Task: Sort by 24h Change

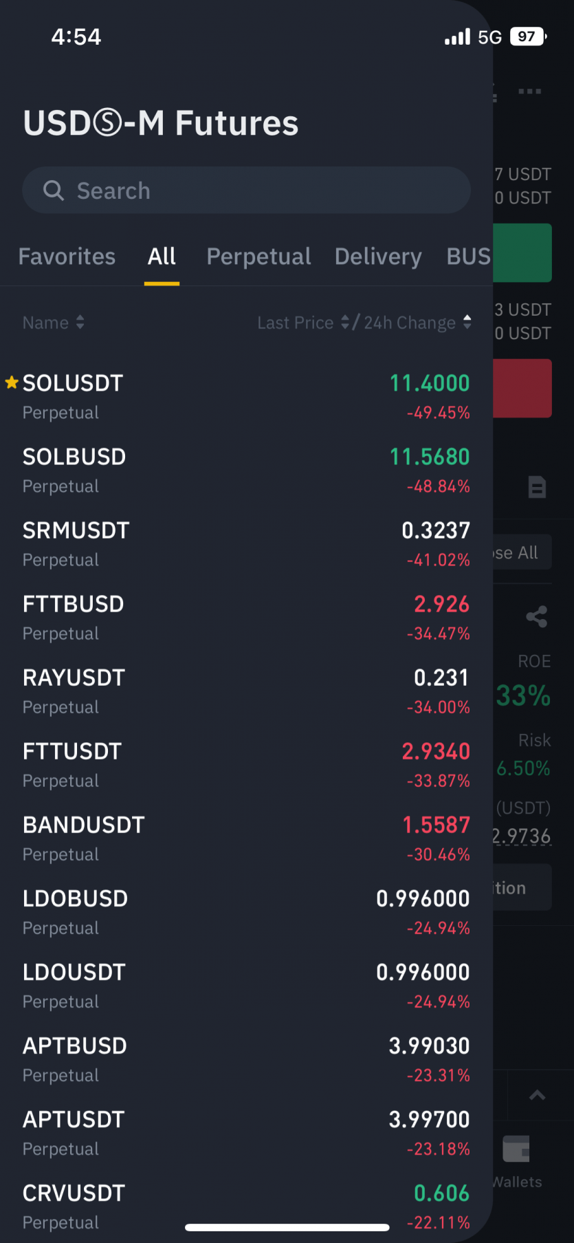Action: [x=467, y=322]
